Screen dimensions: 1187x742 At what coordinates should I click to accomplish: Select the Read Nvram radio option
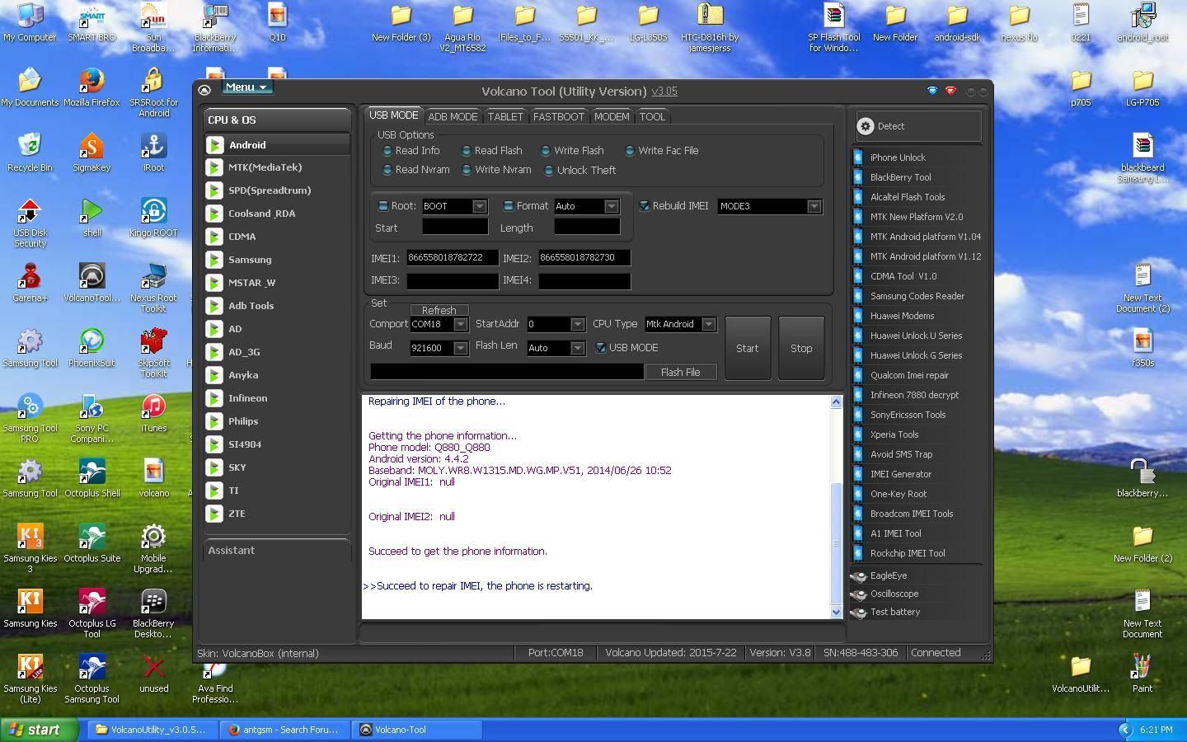point(387,170)
